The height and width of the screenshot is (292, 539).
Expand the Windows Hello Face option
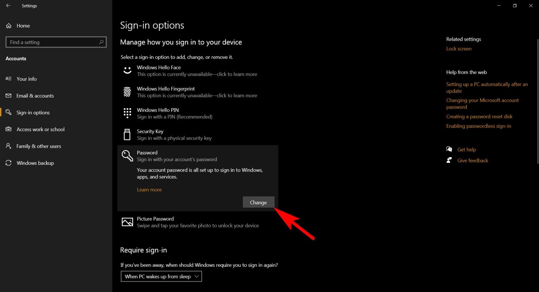tap(198, 71)
